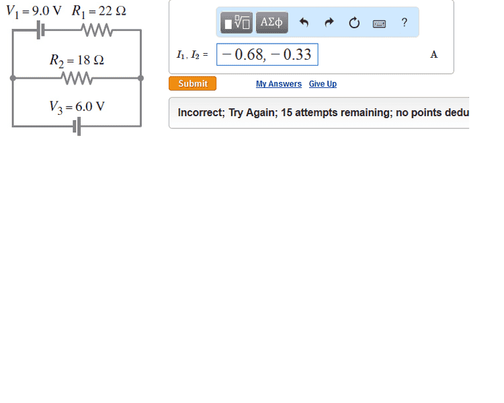The width and height of the screenshot is (504, 403).
Task: Click the V3 = 6.0 V label
Action: pyautogui.click(x=77, y=107)
